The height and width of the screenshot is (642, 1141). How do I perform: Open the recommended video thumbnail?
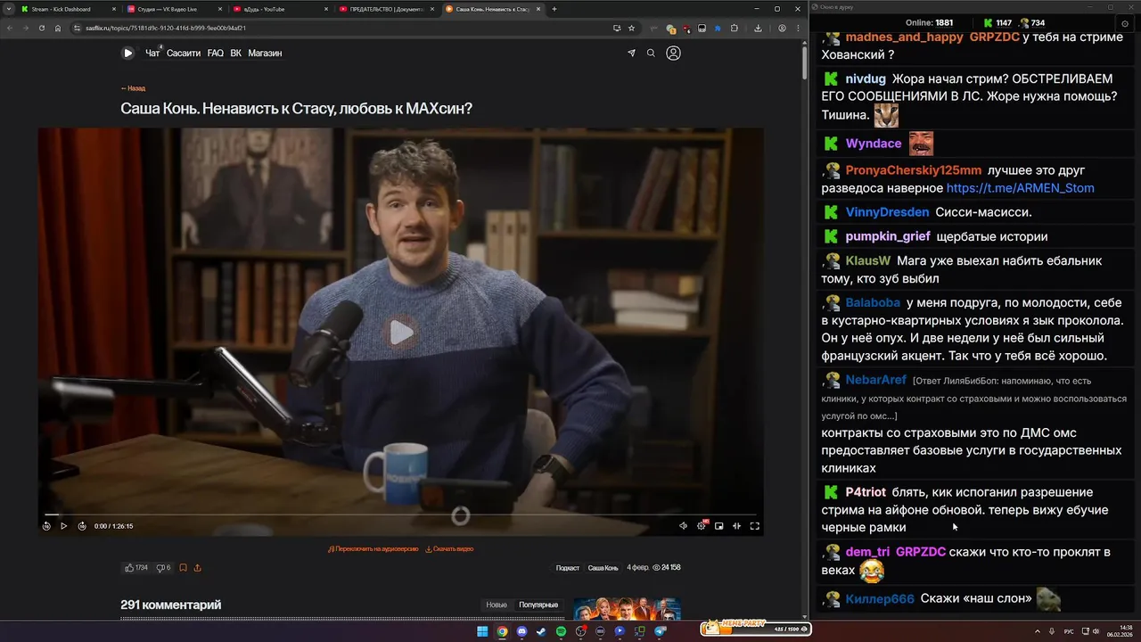point(627,609)
